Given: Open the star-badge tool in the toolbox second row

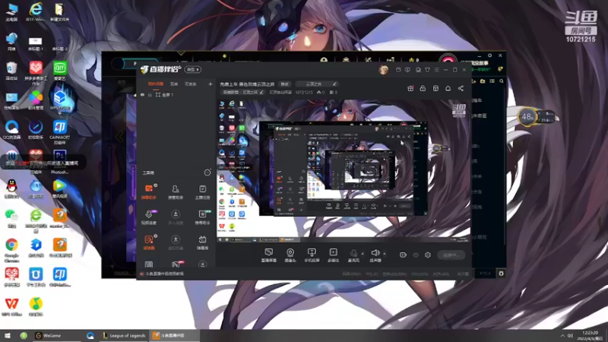Looking at the screenshot, I should pos(202,217).
